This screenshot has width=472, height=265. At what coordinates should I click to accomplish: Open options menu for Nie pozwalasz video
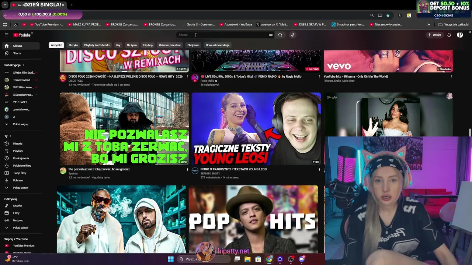click(x=187, y=170)
